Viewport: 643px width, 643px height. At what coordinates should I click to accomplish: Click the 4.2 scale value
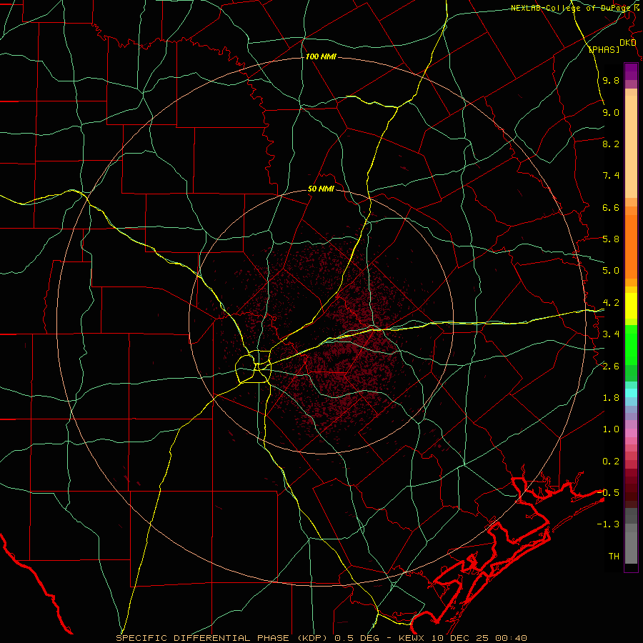click(x=611, y=303)
